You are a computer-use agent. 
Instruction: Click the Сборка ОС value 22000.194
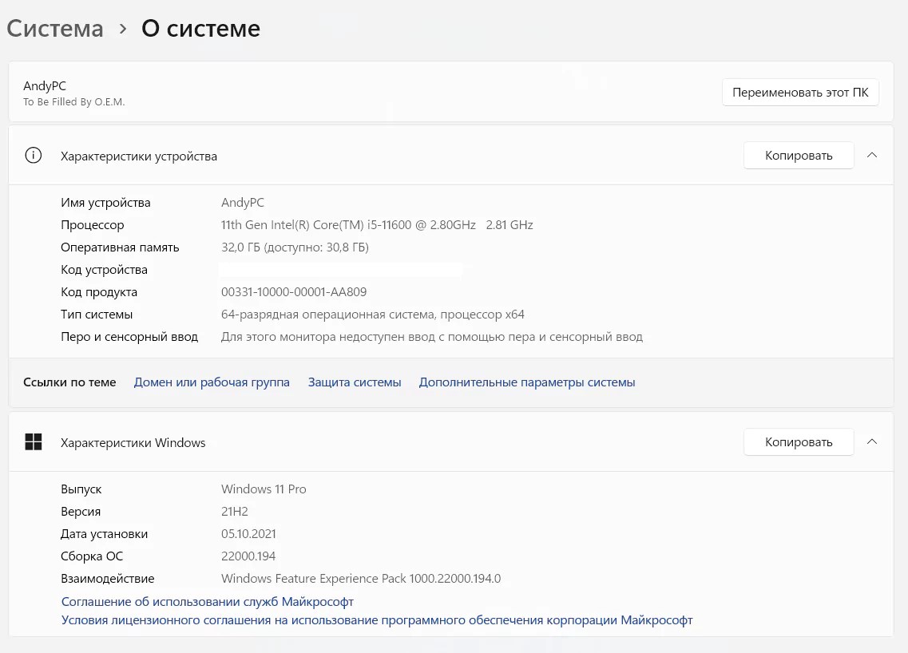pos(248,556)
